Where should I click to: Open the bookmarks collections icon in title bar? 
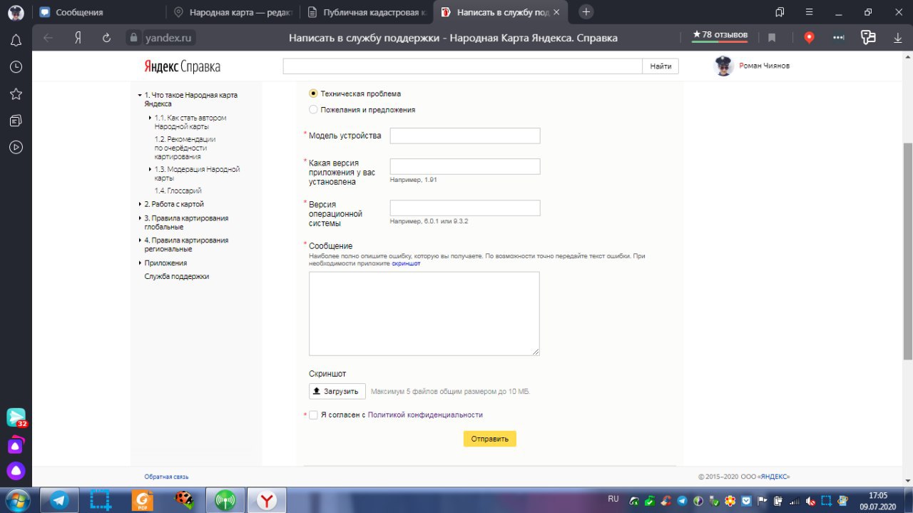point(780,12)
